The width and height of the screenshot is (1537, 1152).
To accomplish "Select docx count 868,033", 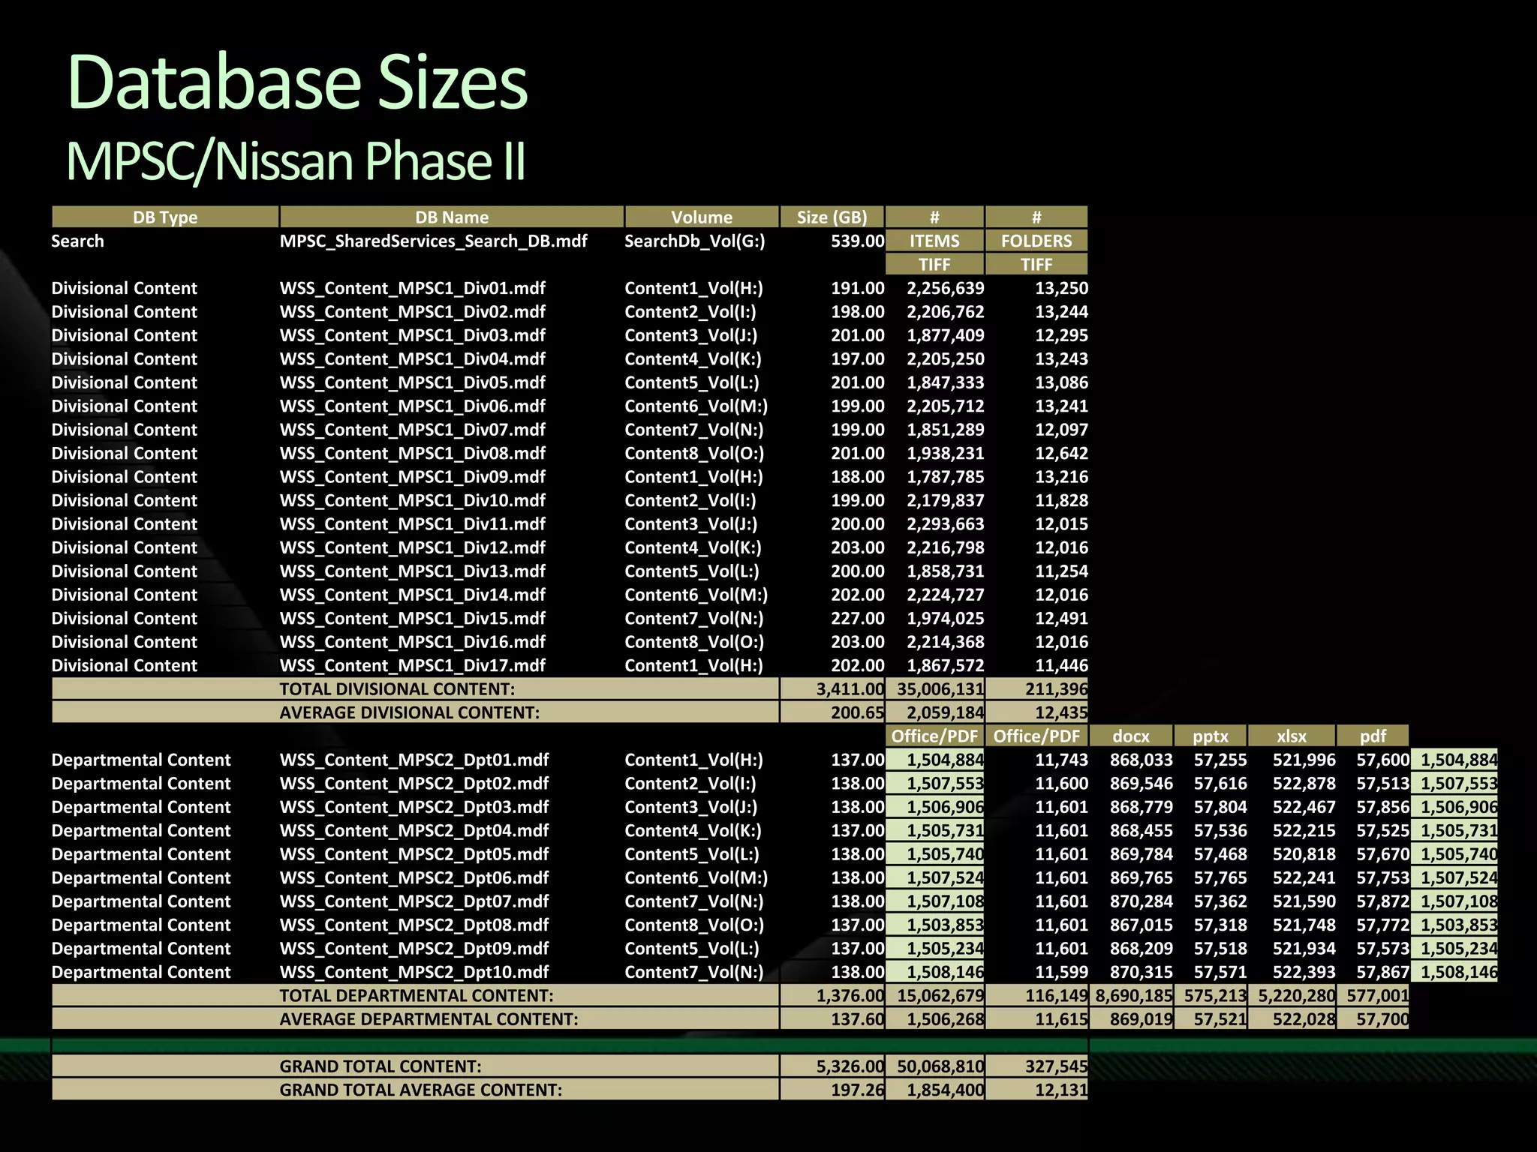I will (1141, 760).
